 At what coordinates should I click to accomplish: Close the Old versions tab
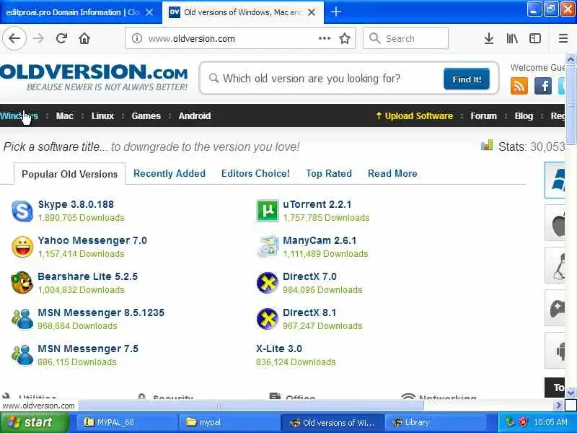312,12
